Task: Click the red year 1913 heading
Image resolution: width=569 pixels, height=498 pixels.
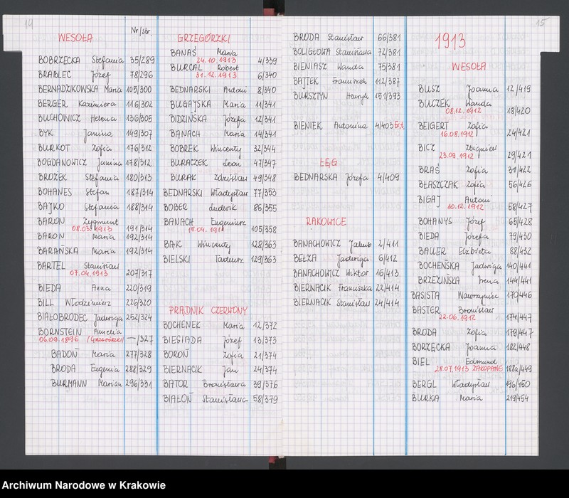Action: coord(450,41)
